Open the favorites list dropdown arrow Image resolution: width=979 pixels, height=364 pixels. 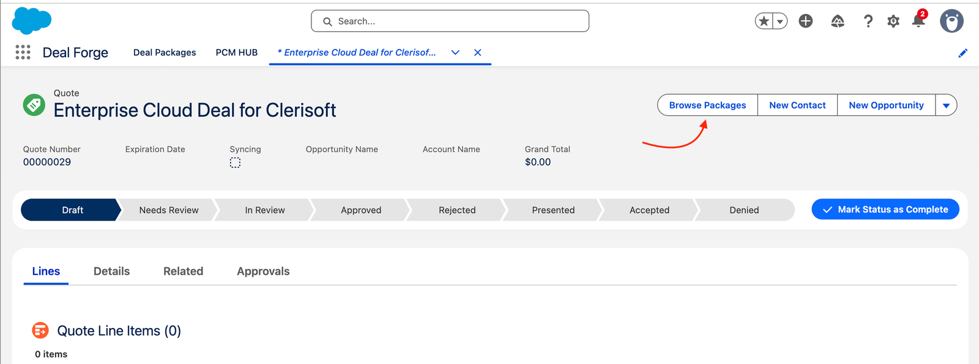point(780,21)
